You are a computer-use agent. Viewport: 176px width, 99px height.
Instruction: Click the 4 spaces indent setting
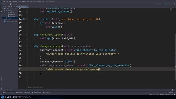click(162, 95)
